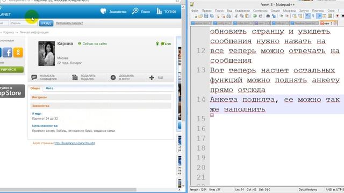Click the Record Macro red dot icon
Viewport: 344px width, 193px height.
coord(338,16)
